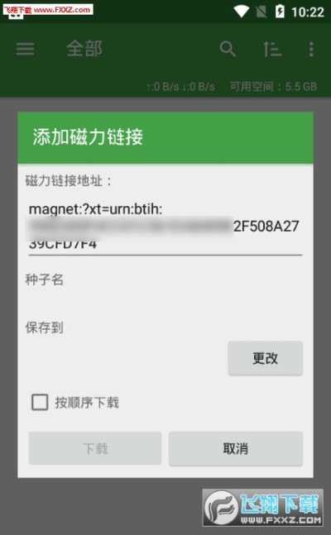
Task: Click the 飞翔下载 logo watermark
Action: pyautogui.click(x=262, y=508)
